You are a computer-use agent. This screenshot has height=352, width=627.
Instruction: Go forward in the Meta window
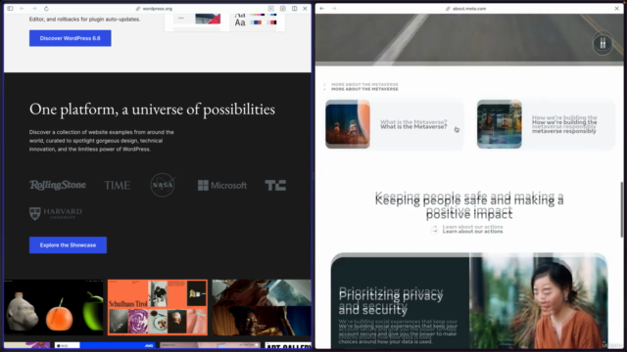[334, 9]
